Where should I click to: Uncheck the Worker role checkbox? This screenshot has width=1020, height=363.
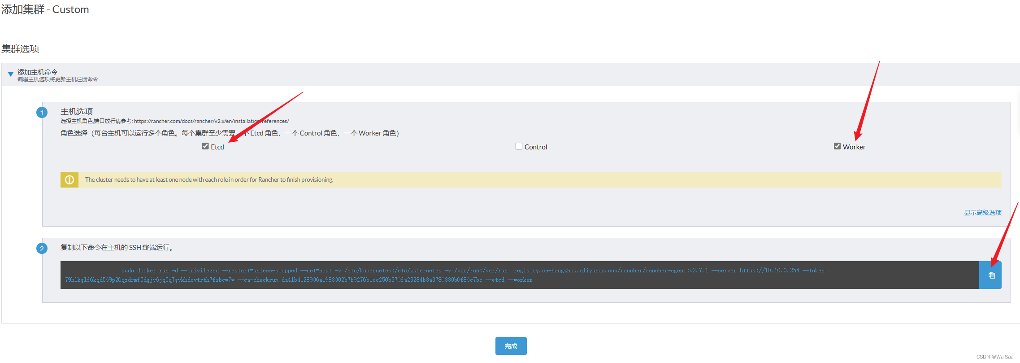click(837, 146)
